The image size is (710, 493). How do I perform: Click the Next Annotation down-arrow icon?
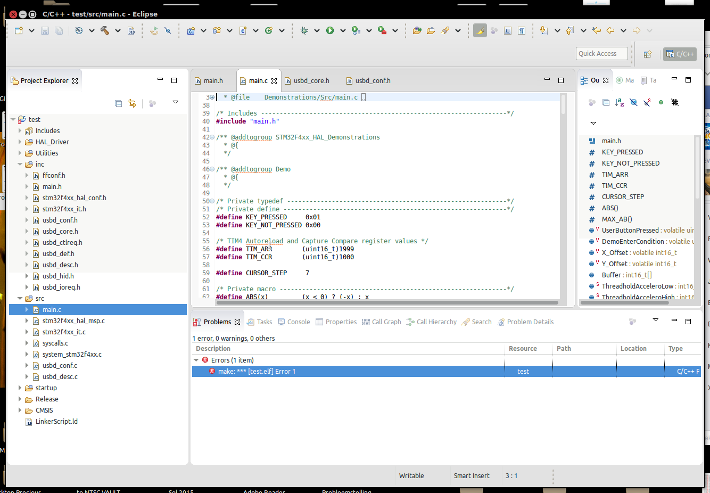click(x=543, y=31)
